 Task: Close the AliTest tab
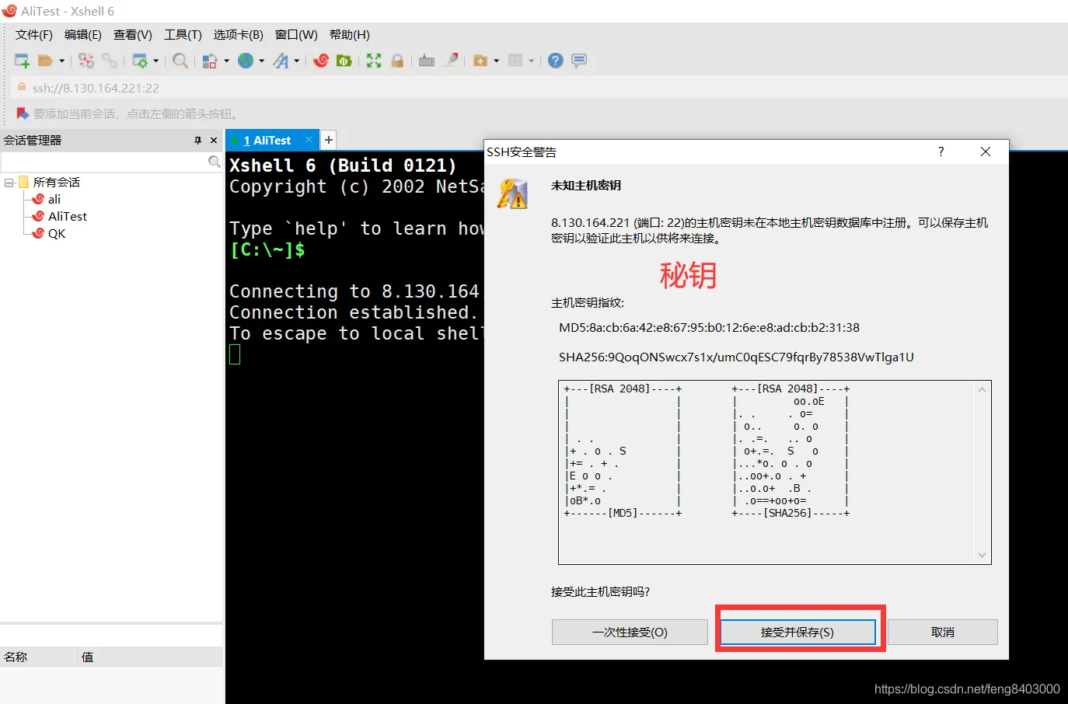tap(309, 140)
